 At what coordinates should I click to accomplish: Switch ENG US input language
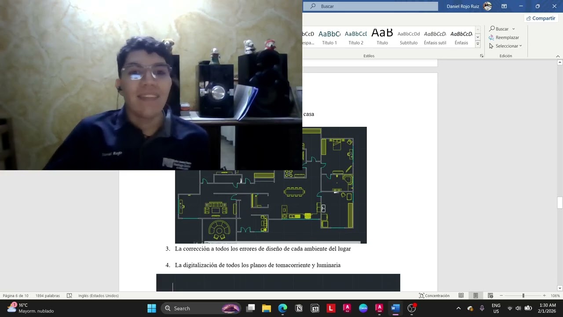[x=496, y=308]
